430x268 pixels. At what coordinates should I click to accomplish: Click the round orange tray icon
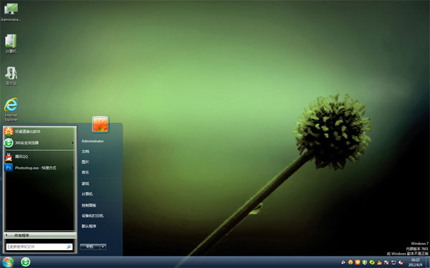[x=350, y=262]
